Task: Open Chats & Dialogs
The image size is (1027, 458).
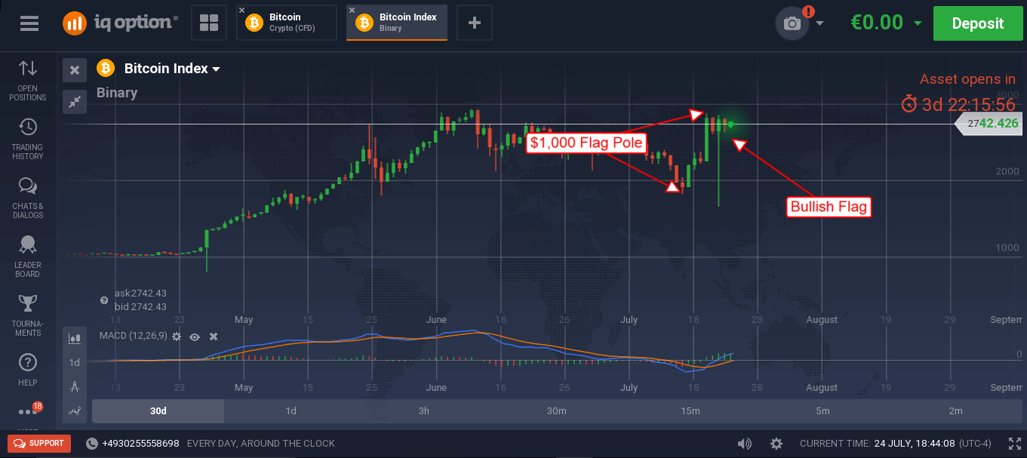Action: 28,198
